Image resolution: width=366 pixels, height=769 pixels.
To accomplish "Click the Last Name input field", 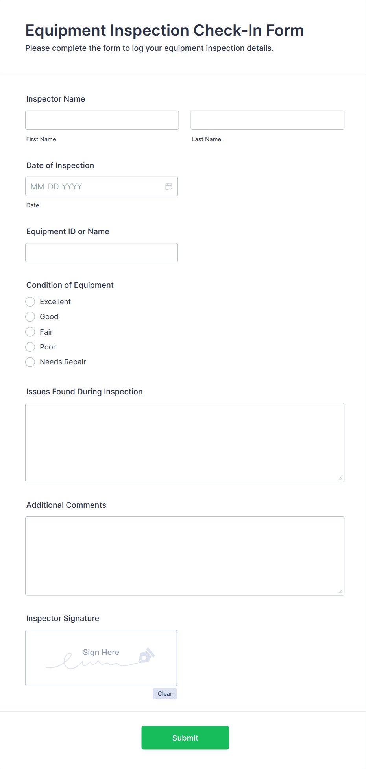I will click(x=267, y=120).
